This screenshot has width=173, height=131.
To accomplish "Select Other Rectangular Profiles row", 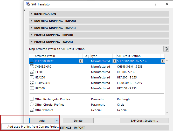I will [x=97, y=99].
